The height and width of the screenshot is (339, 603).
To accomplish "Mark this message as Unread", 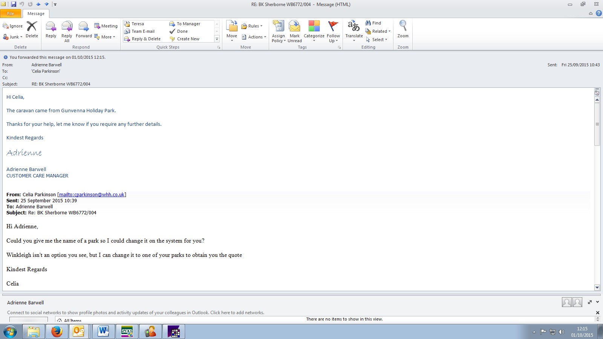I will (295, 32).
